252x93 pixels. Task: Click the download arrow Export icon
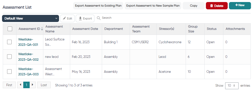pyautogui.click(x=80, y=18)
